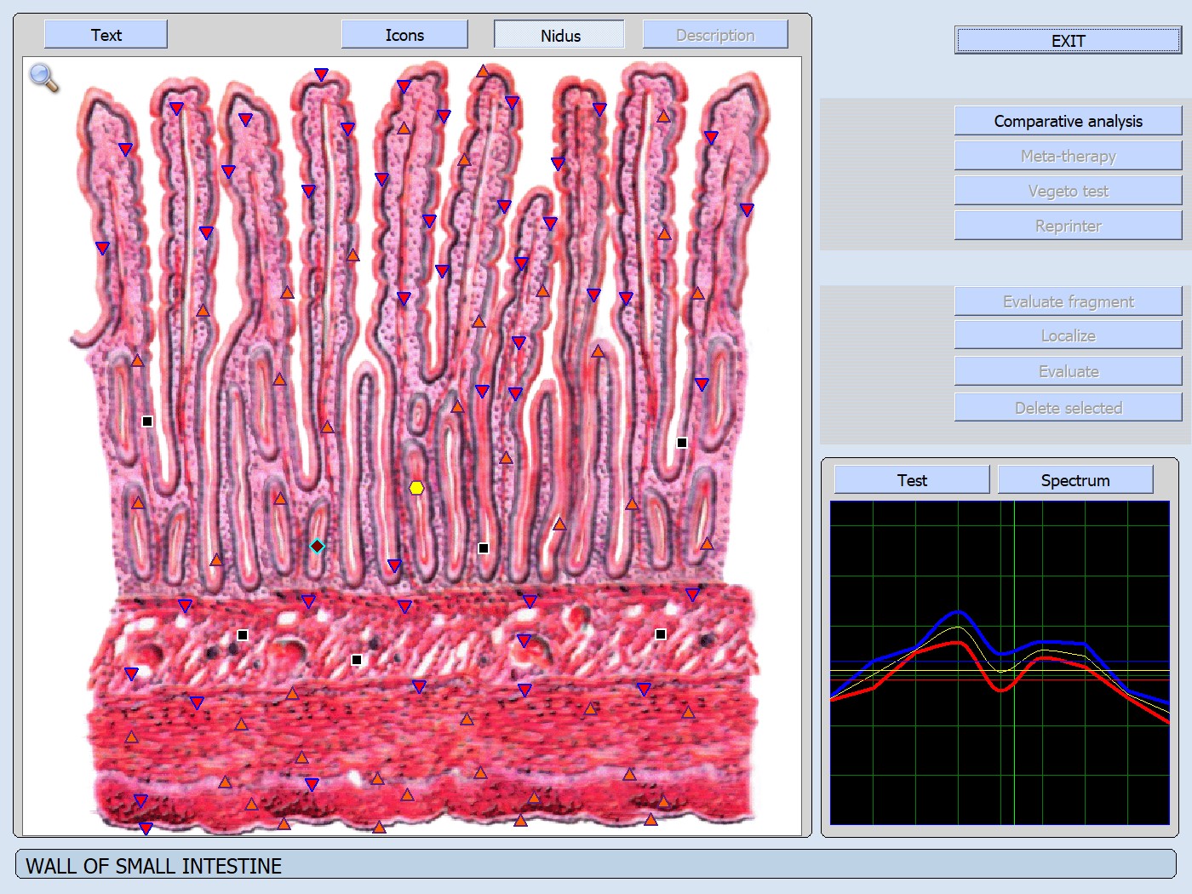Viewport: 1192px width, 894px height.
Task: Click the EXIT button
Action: pos(1068,41)
